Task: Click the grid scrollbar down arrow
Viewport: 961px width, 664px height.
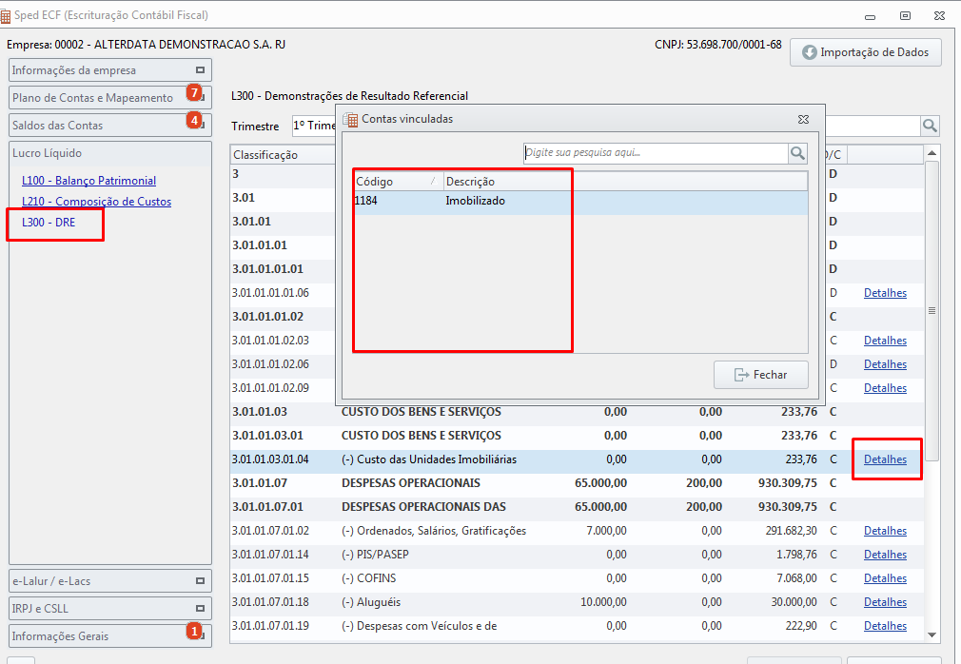Action: pos(932,635)
